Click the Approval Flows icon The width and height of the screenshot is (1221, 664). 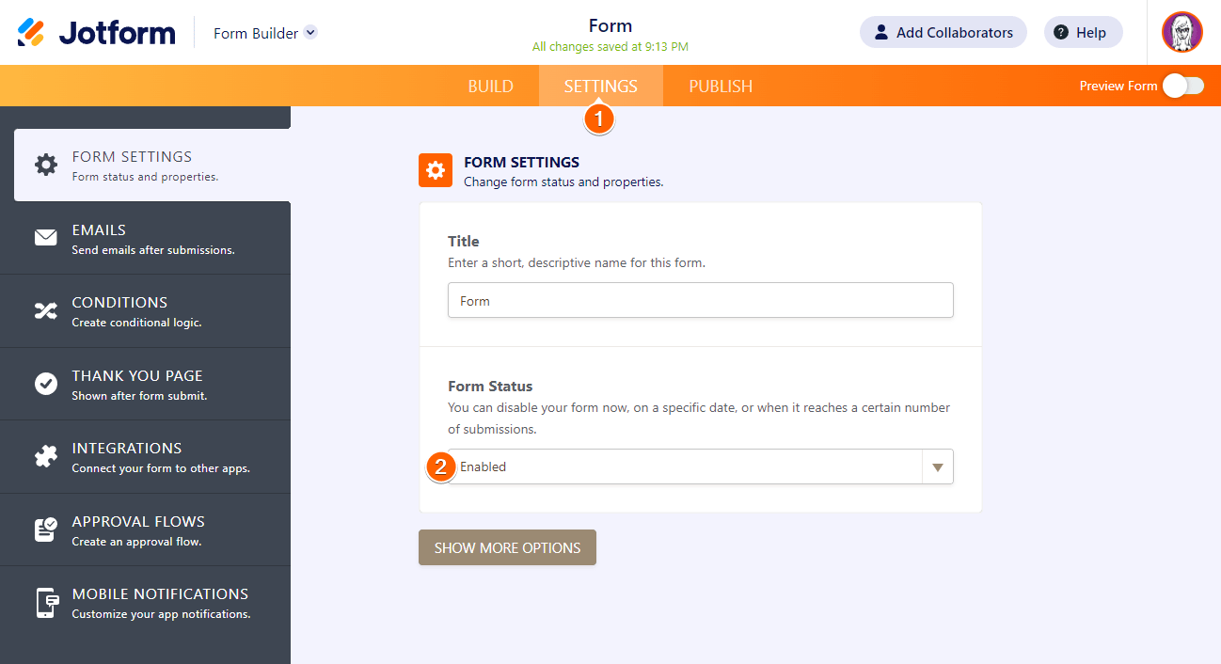[45, 530]
